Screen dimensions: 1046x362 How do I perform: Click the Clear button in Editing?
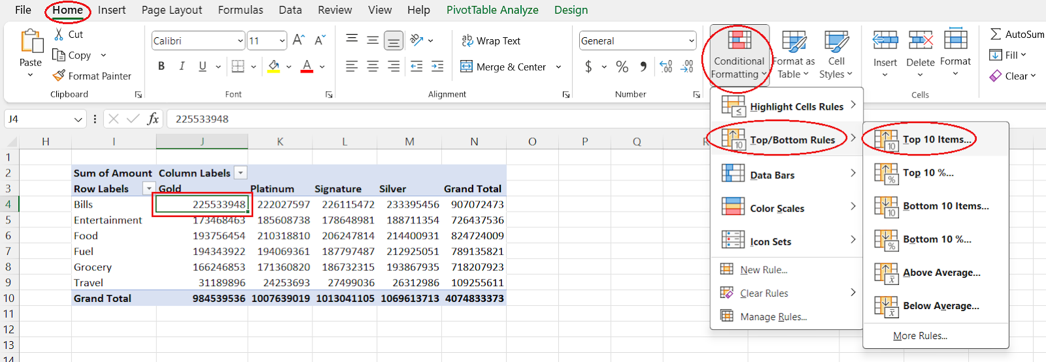[x=1013, y=76]
